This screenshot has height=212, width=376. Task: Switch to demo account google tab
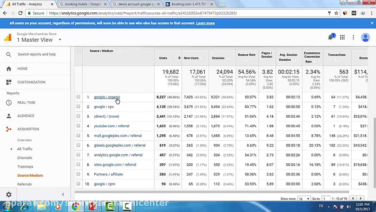(136, 4)
